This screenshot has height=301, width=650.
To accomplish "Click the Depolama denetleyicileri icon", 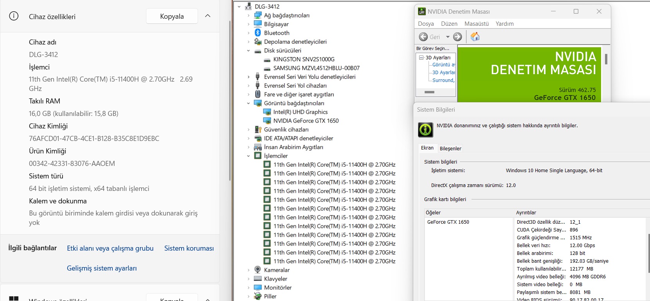I will pos(258,41).
